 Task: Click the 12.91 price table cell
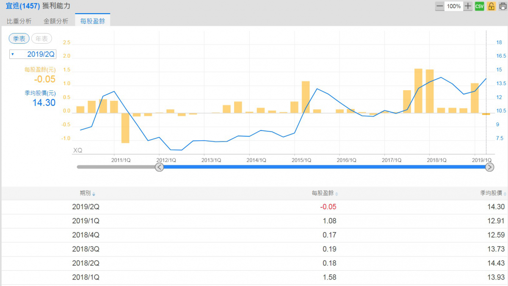tap(496, 221)
